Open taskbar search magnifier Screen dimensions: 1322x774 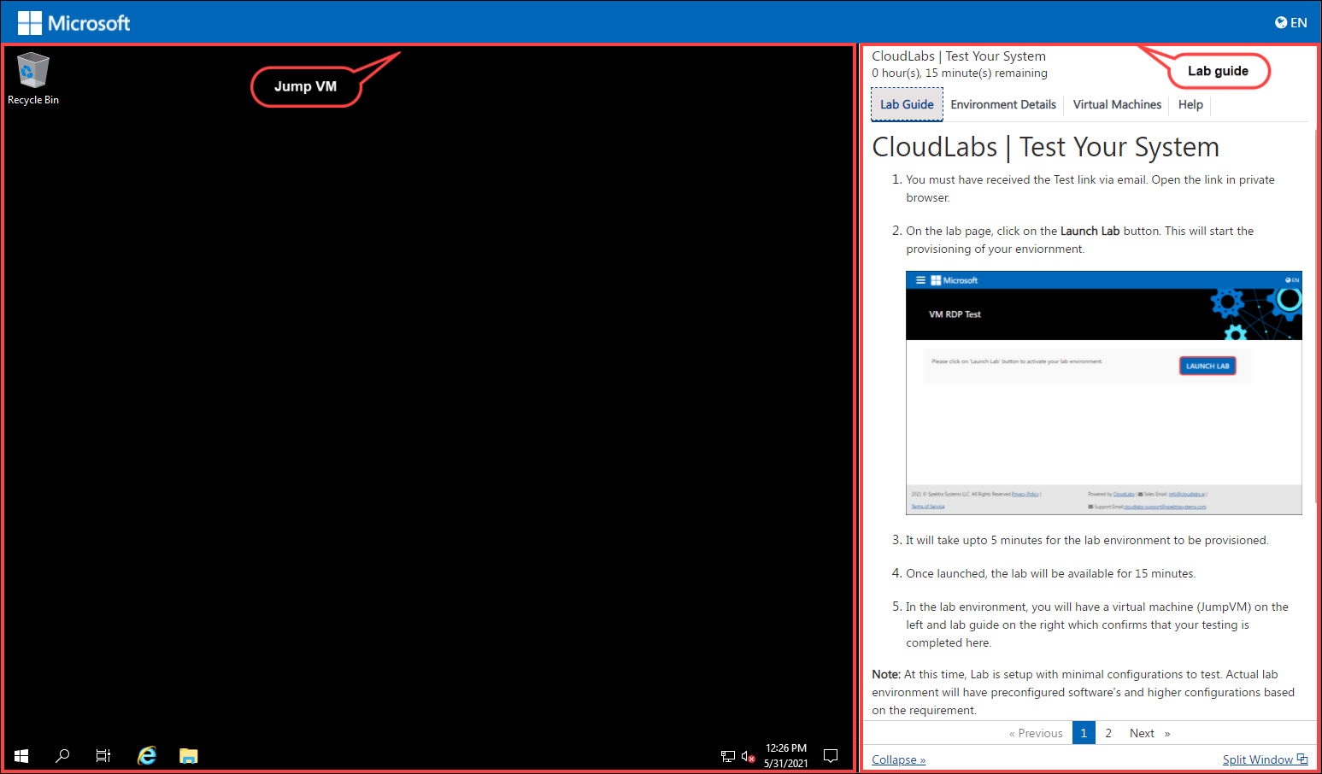(62, 756)
